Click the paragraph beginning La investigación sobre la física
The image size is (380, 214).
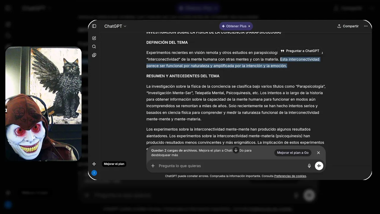(236, 103)
